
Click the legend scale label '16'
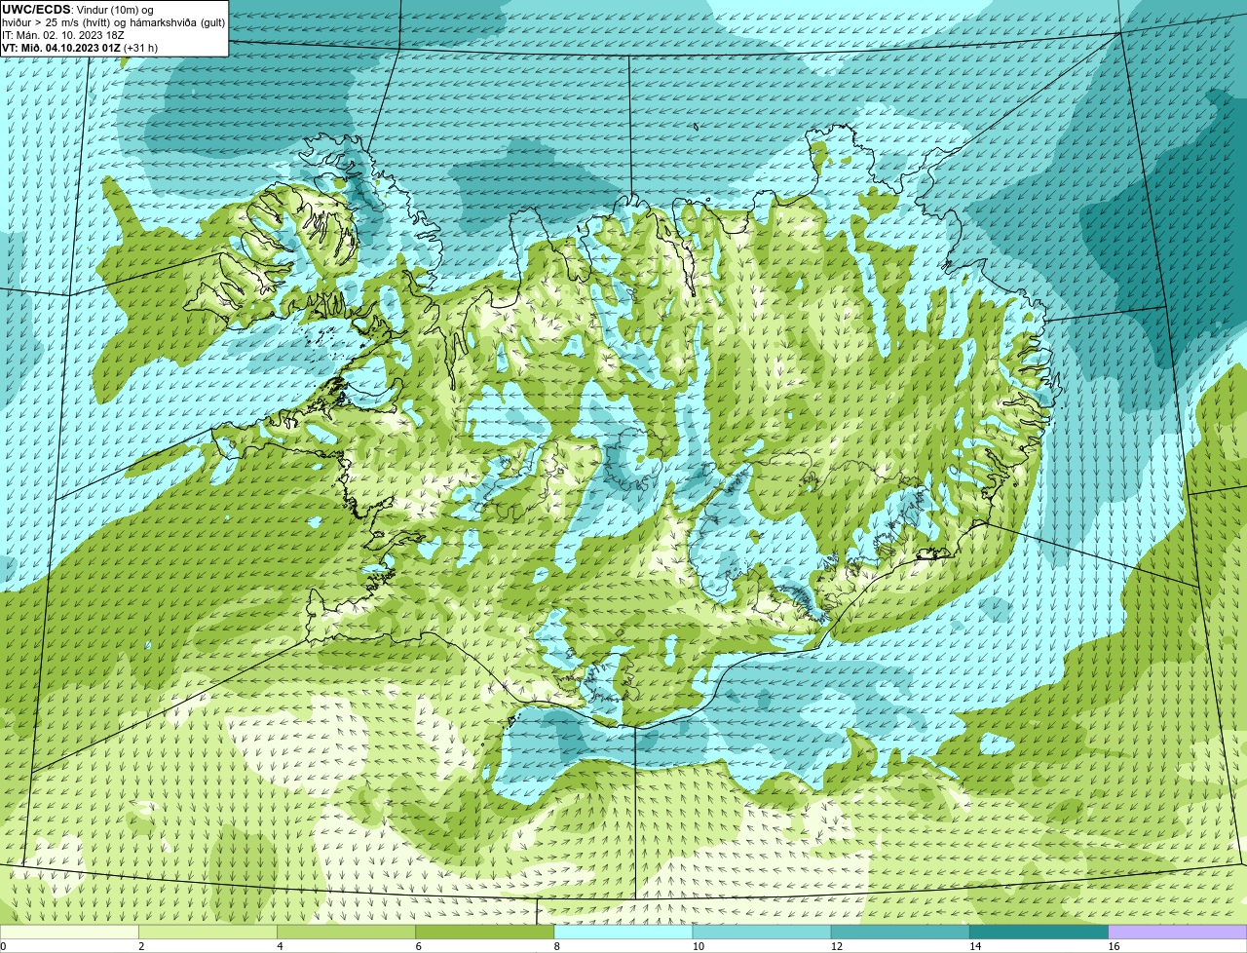1115,946
